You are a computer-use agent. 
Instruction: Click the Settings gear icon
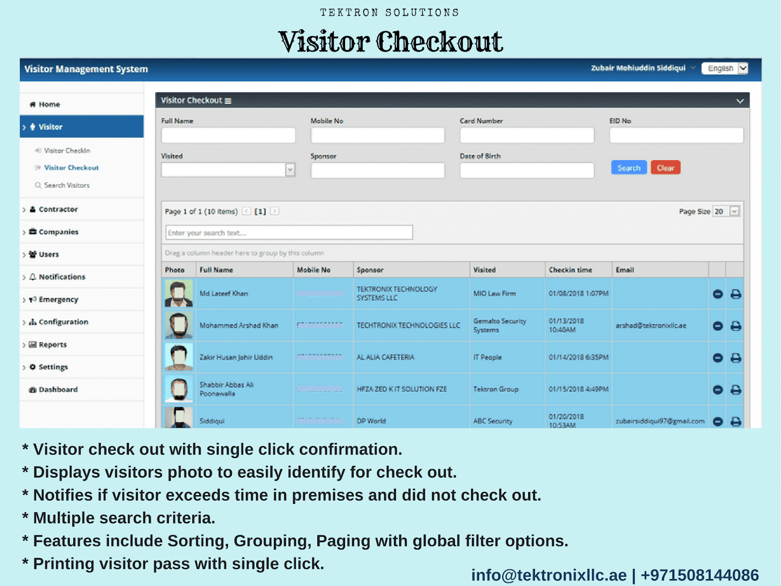pos(32,367)
